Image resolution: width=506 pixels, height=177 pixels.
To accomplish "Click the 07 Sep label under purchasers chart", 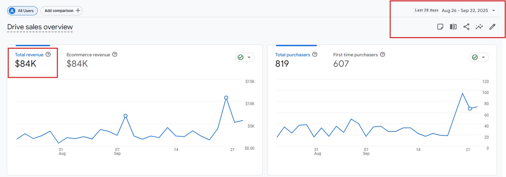I will [x=366, y=151].
